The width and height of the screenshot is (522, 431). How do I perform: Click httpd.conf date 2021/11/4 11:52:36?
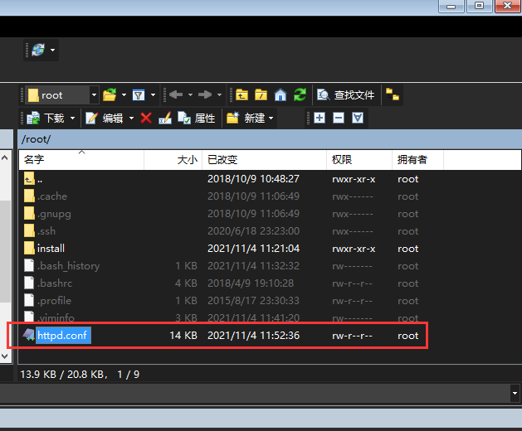(253, 336)
